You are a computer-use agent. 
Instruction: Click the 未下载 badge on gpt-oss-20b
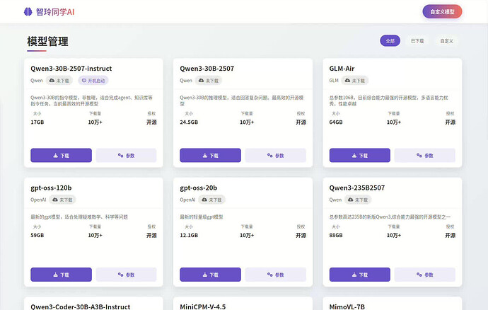click(x=212, y=200)
